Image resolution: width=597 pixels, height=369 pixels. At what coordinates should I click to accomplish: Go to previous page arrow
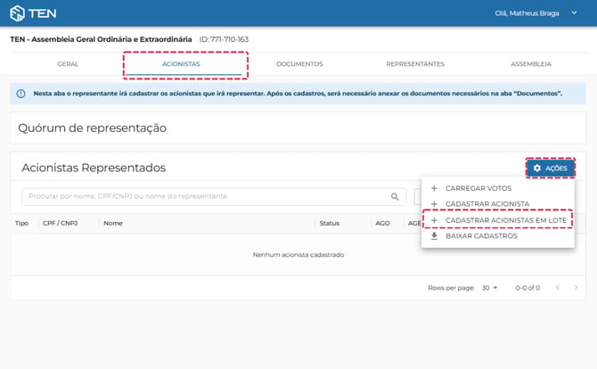[x=558, y=288]
